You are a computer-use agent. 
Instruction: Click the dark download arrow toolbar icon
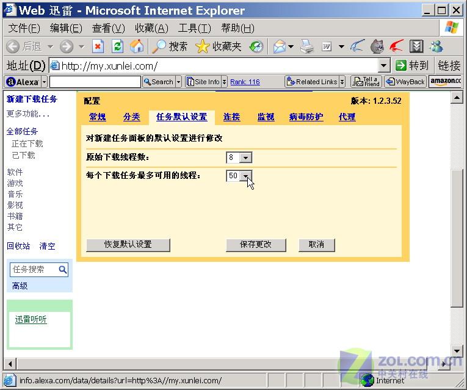(x=416, y=46)
